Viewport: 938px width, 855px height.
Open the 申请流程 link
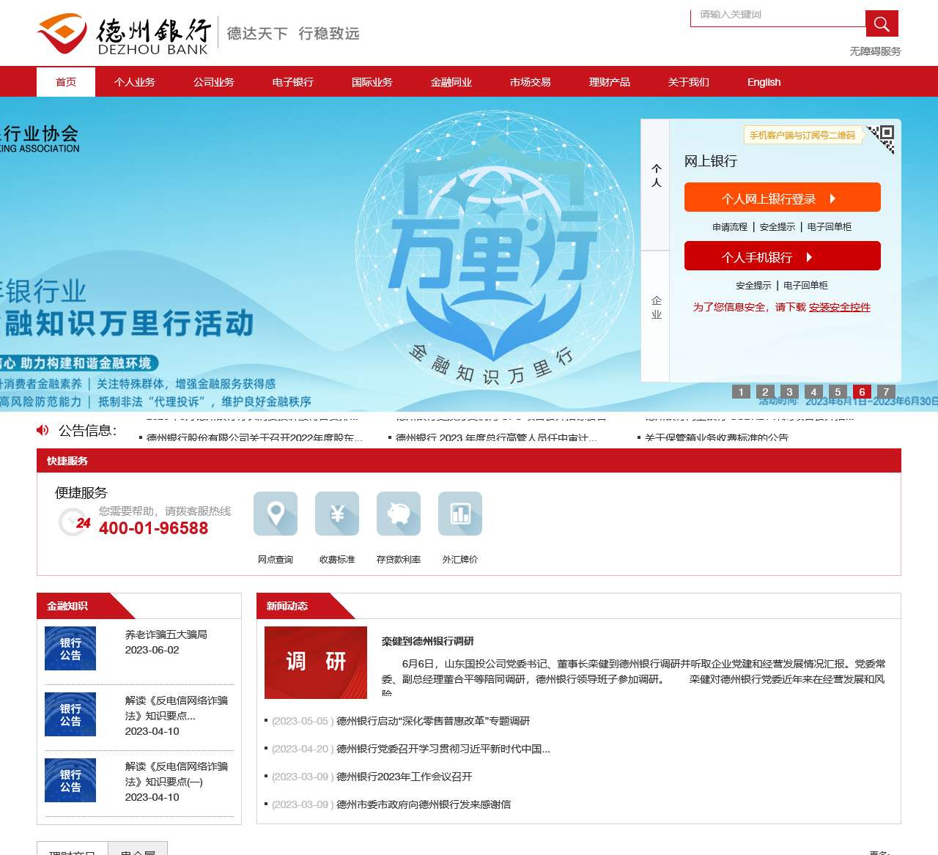[x=730, y=227]
